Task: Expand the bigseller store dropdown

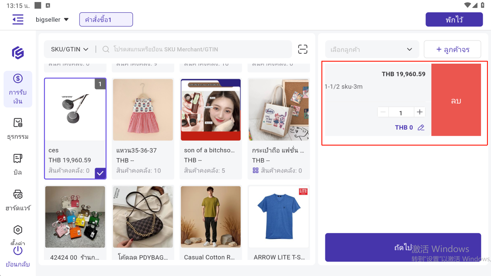Action: pos(52,19)
